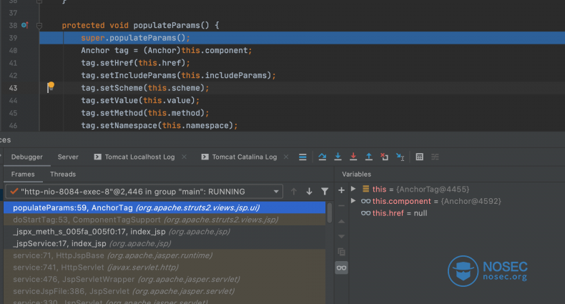Click the tag.setValue(this.value) line
The image size is (565, 304).
pos(140,100)
